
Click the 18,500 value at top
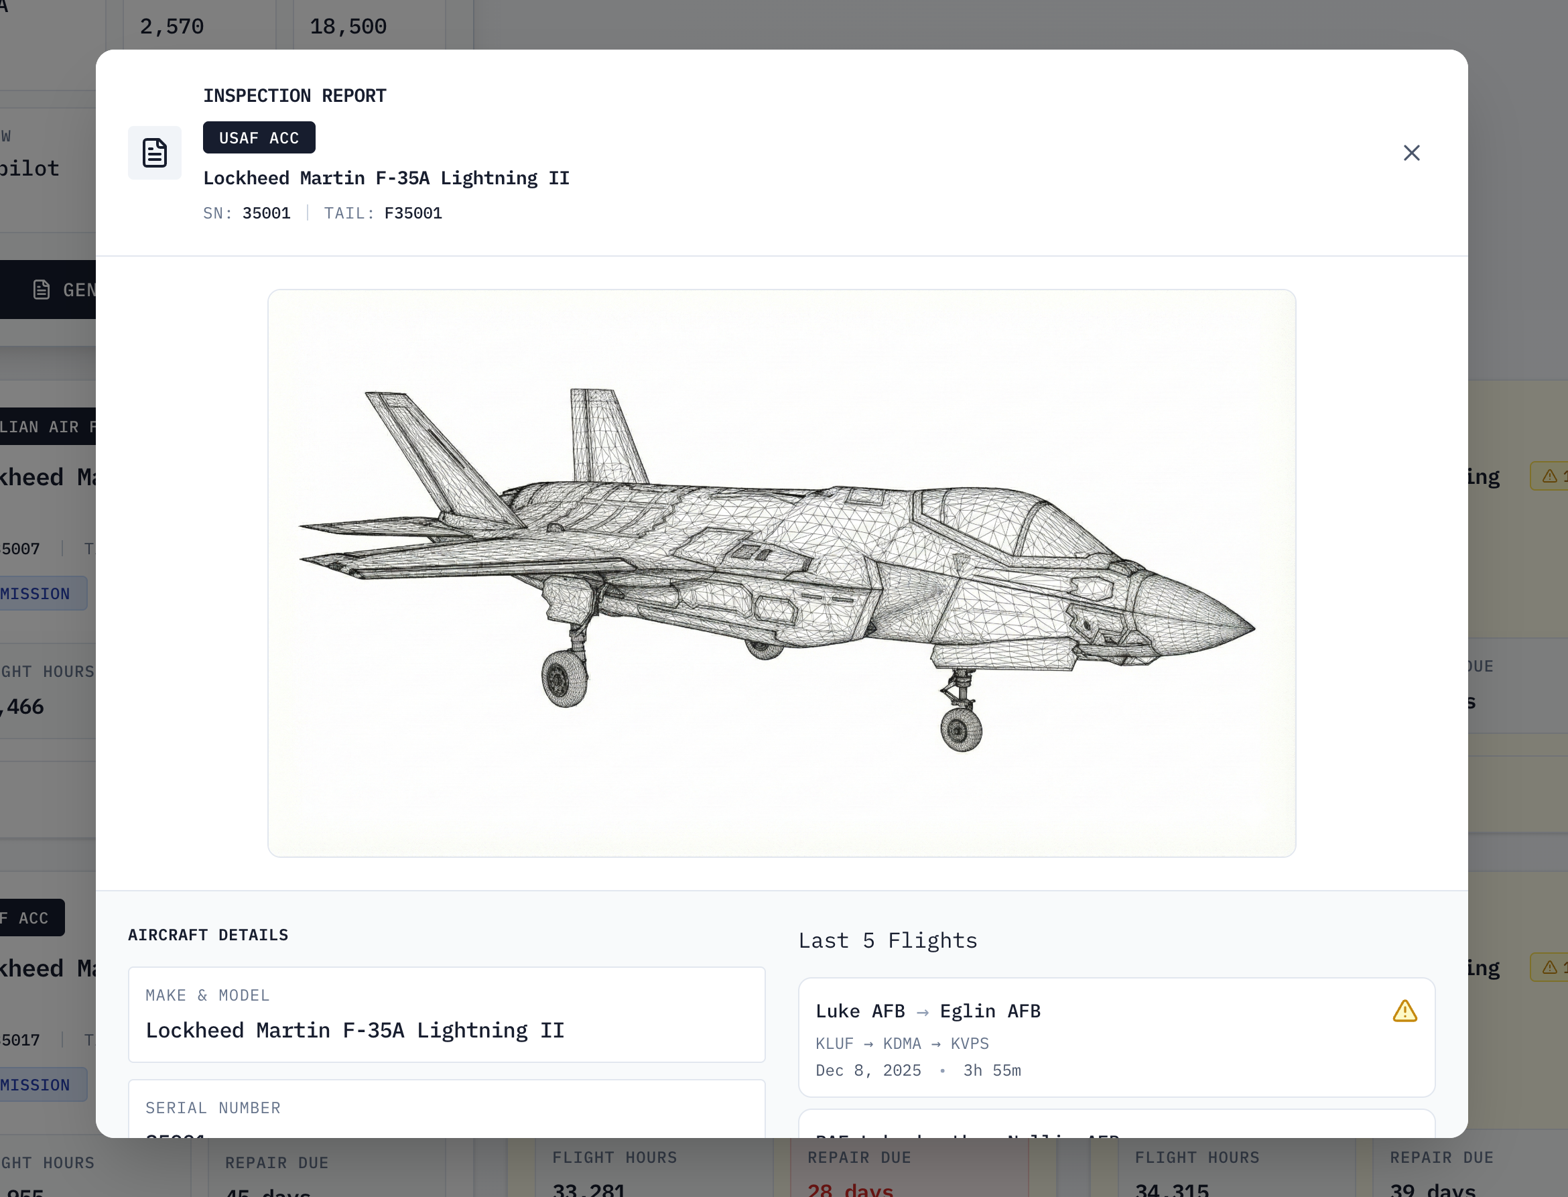(x=348, y=27)
